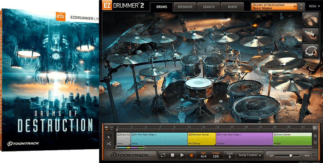Switch to the Browser tab
The height and width of the screenshot is (163, 323).
pyautogui.click(x=185, y=7)
